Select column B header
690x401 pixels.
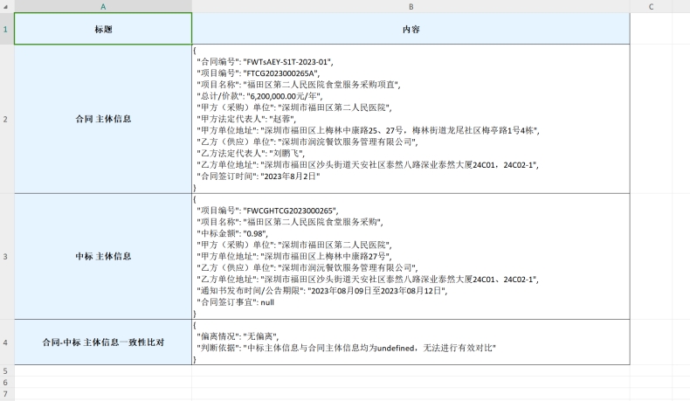click(411, 6)
